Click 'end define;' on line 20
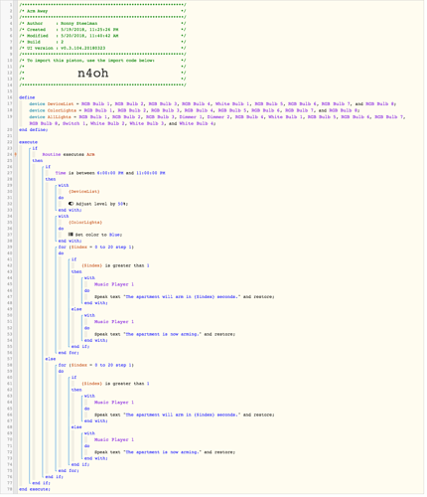The width and height of the screenshot is (427, 497). coord(34,129)
